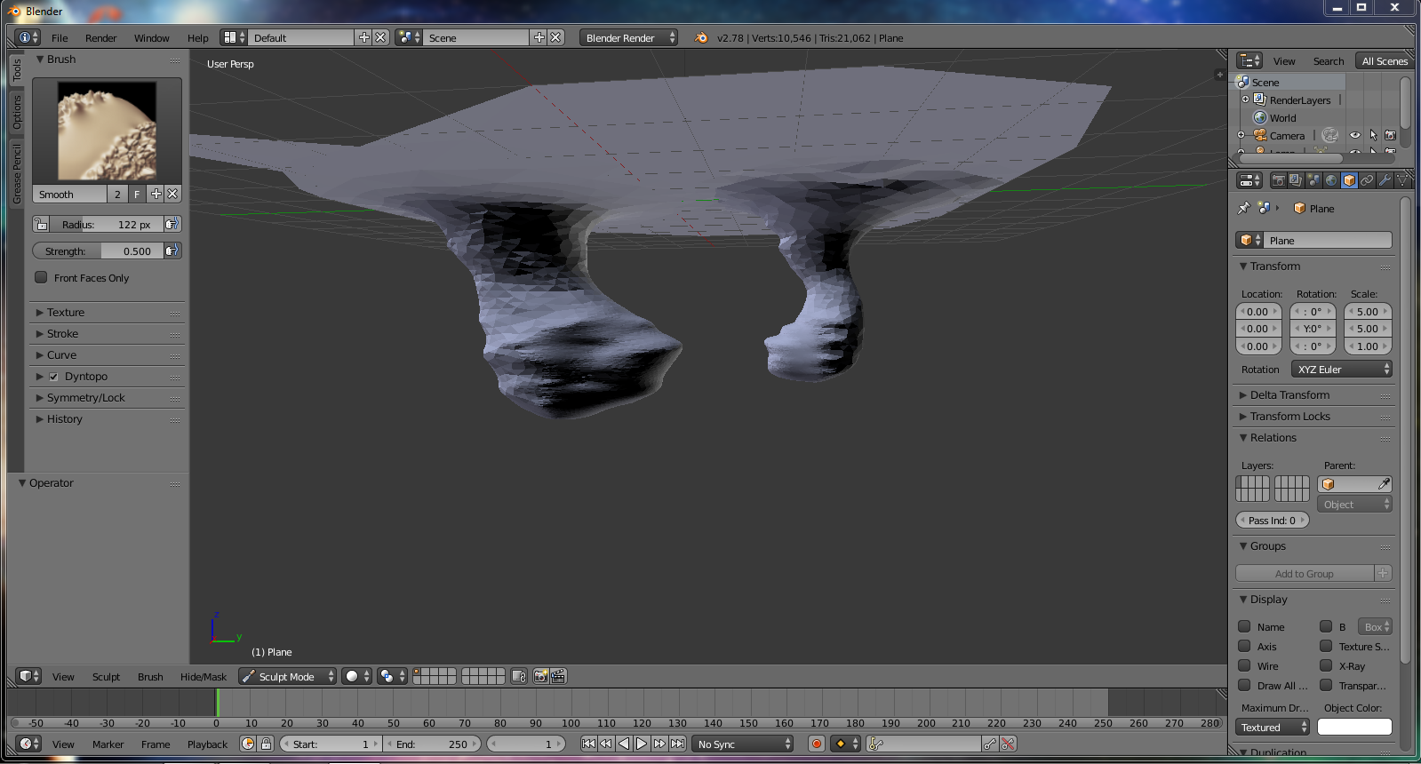Toggle the Smooth brush fake user F button
The height and width of the screenshot is (764, 1421).
(137, 194)
